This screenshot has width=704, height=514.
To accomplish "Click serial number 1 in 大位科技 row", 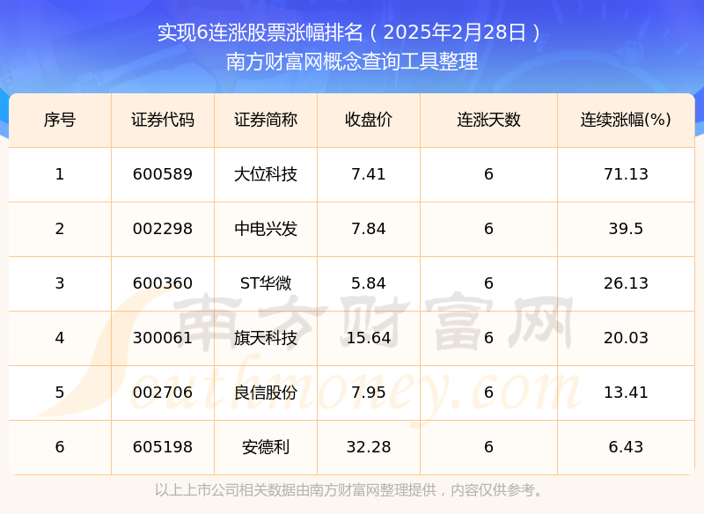I will [60, 174].
